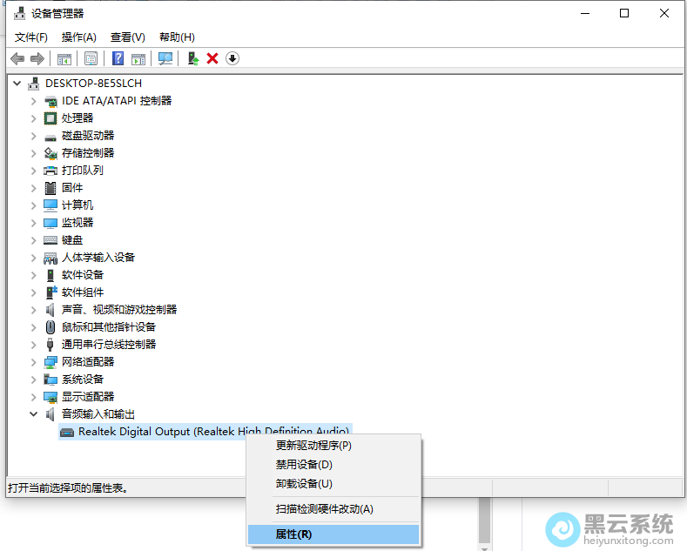
Task: Click the Update driver green arrow icon
Action: tap(193, 58)
